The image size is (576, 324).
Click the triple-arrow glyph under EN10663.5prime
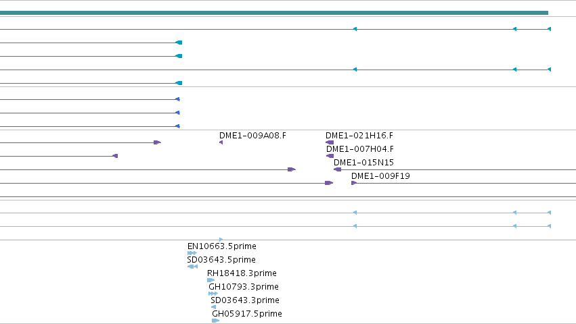pyautogui.click(x=192, y=253)
